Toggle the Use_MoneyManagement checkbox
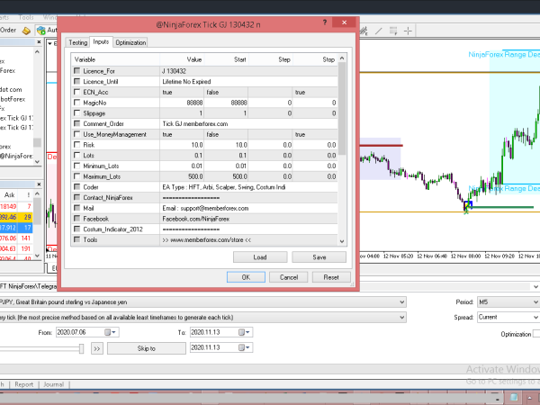This screenshot has width=540, height=405. (x=76, y=134)
